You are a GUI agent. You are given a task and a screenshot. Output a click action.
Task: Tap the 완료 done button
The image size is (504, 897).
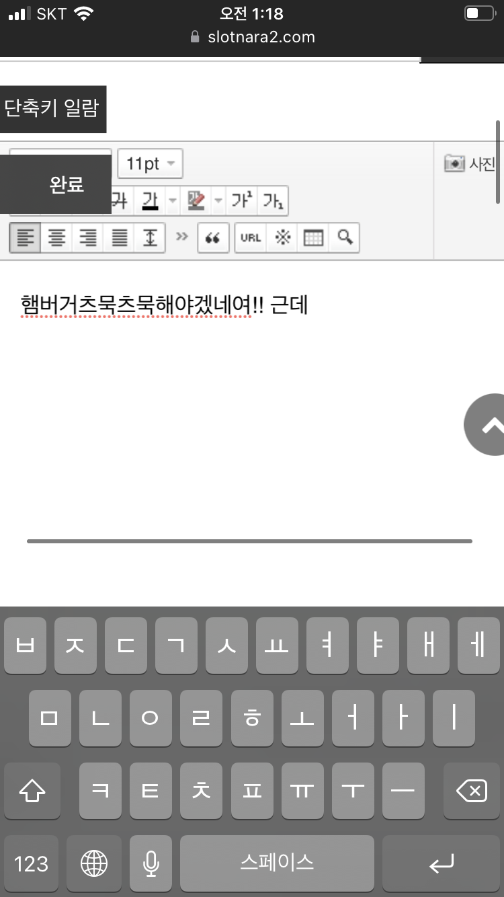(x=55, y=184)
